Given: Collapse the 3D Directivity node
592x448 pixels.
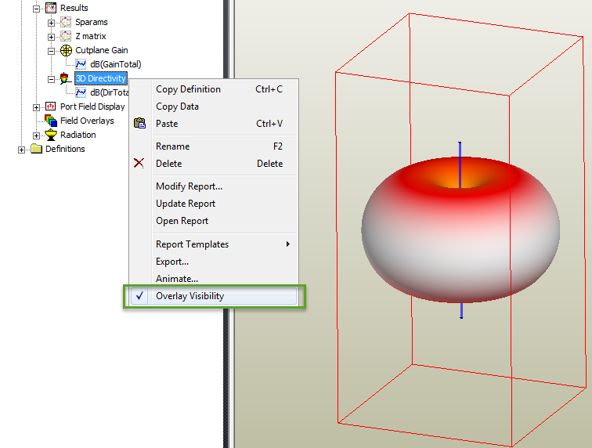Looking at the screenshot, I should (51, 79).
